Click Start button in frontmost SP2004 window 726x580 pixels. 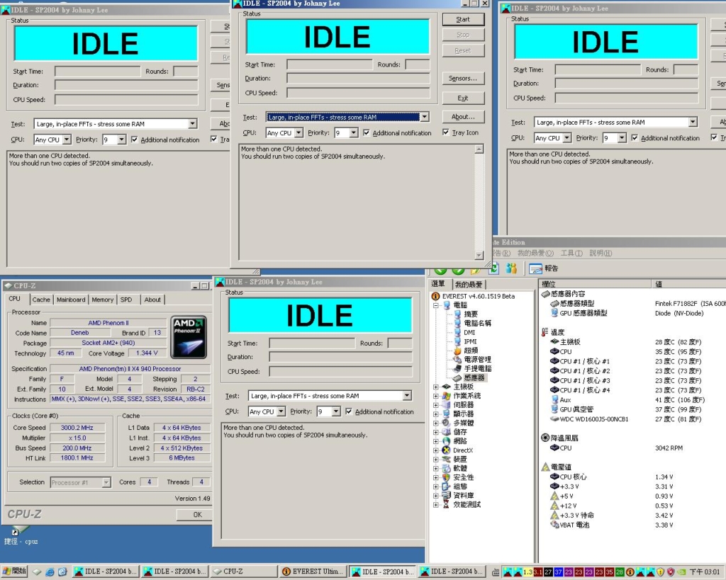point(463,19)
